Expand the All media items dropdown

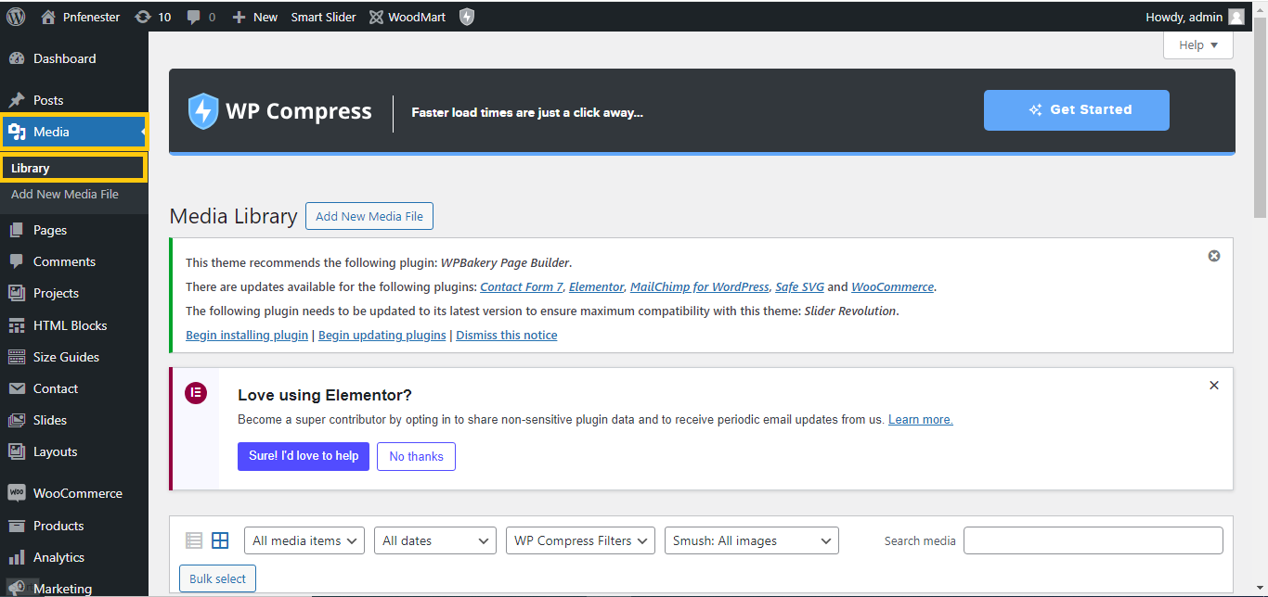(304, 540)
